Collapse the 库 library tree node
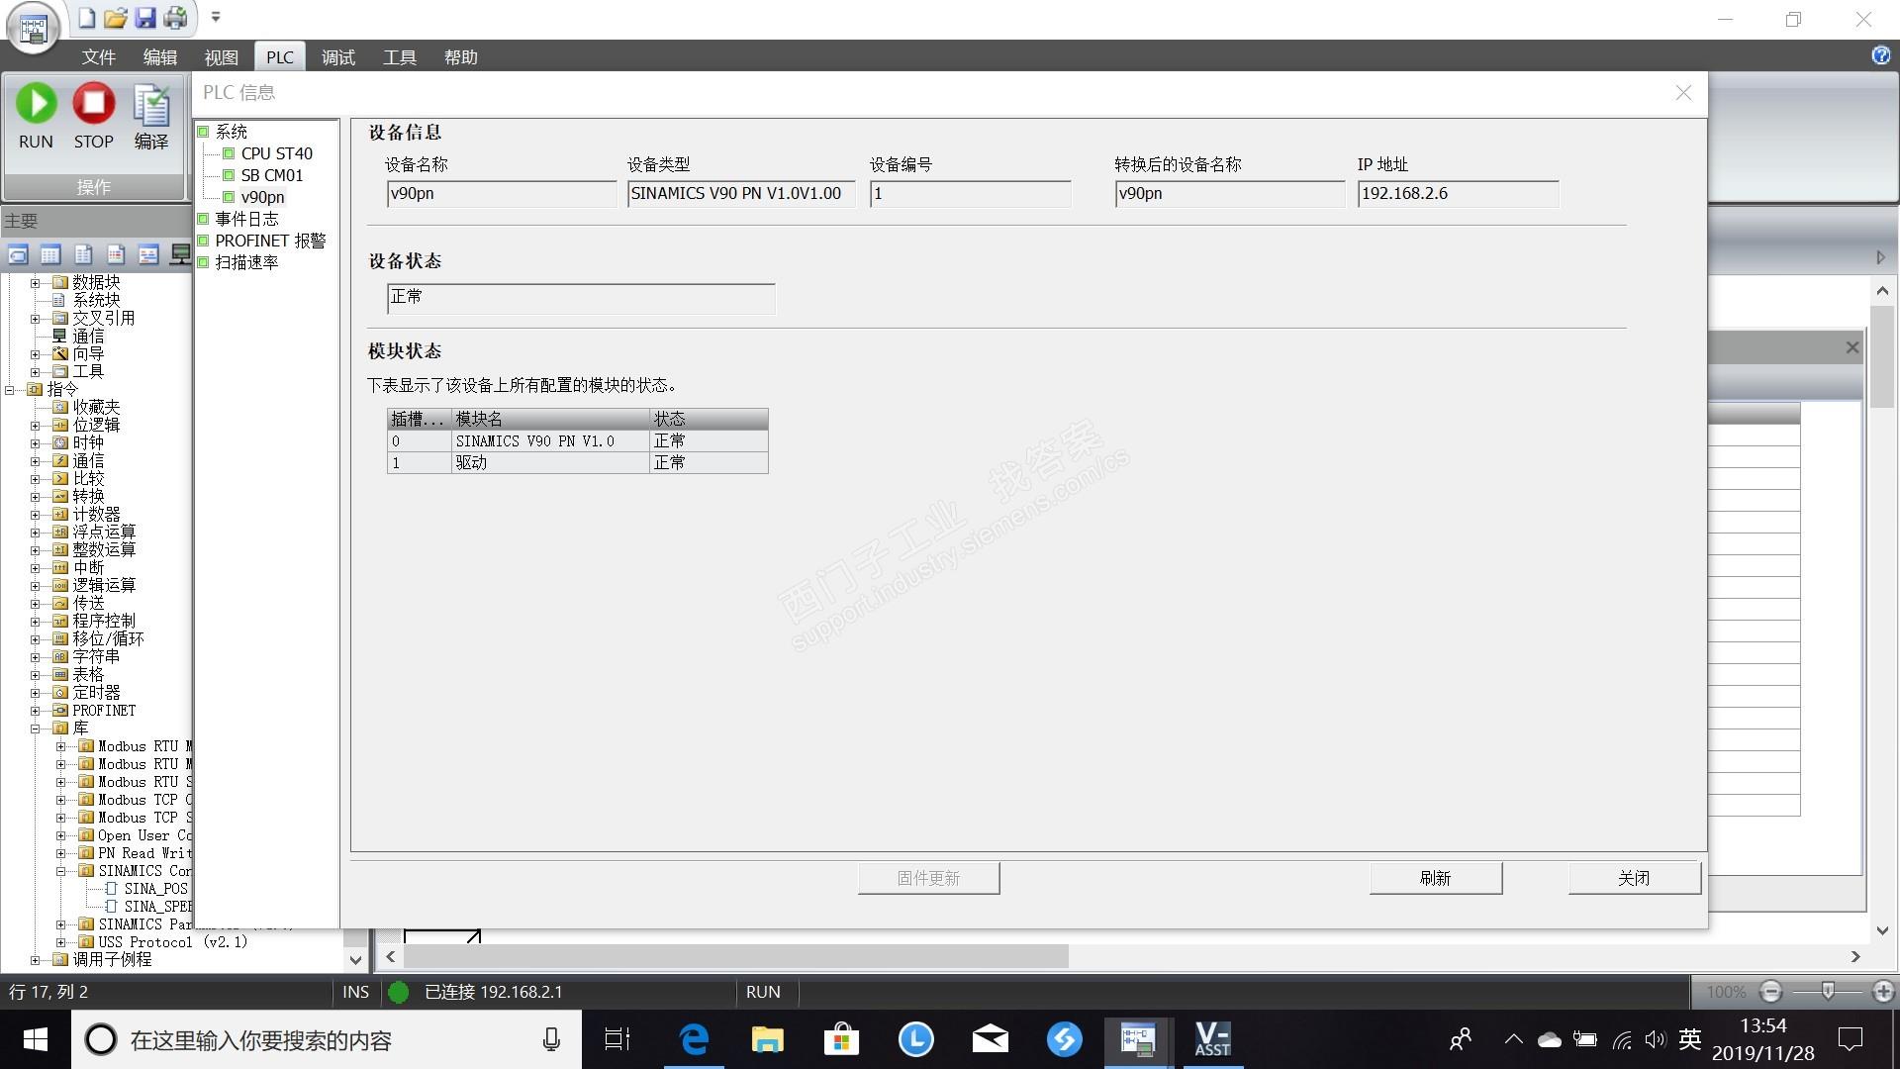 pyautogui.click(x=36, y=729)
